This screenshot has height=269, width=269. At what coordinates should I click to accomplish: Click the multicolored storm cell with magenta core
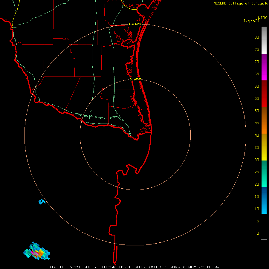pos(36,251)
